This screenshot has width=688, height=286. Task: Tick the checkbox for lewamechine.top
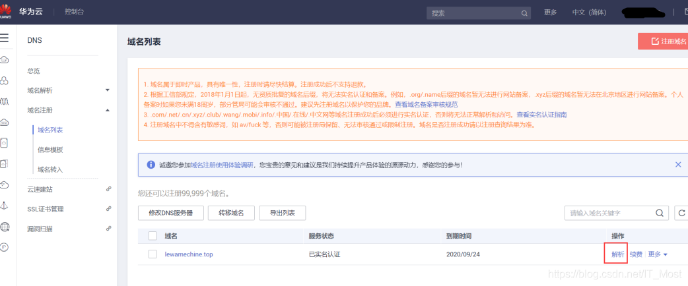coord(153,254)
